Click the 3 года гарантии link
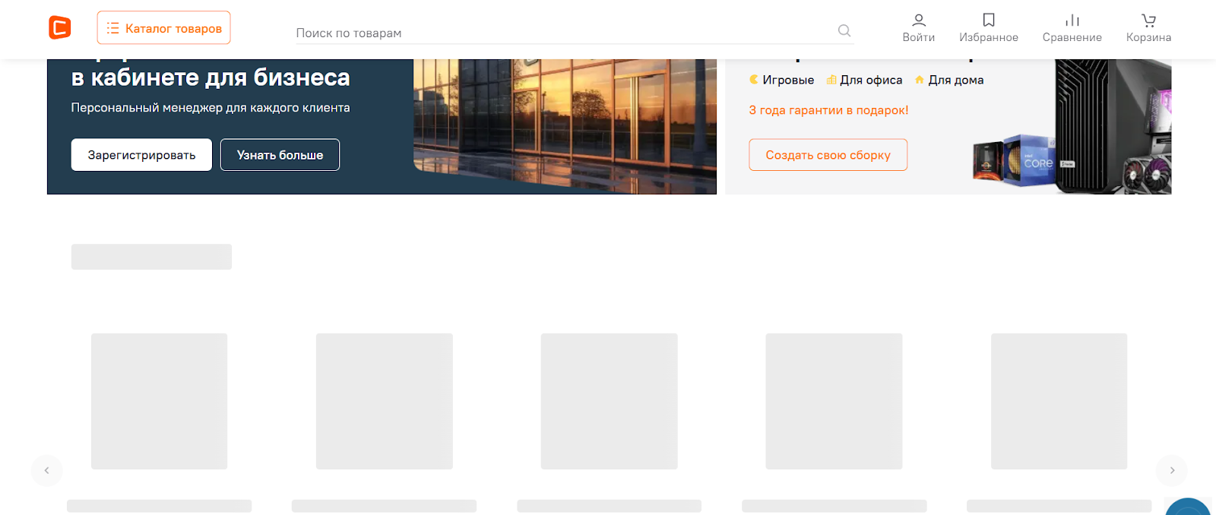 tap(828, 110)
